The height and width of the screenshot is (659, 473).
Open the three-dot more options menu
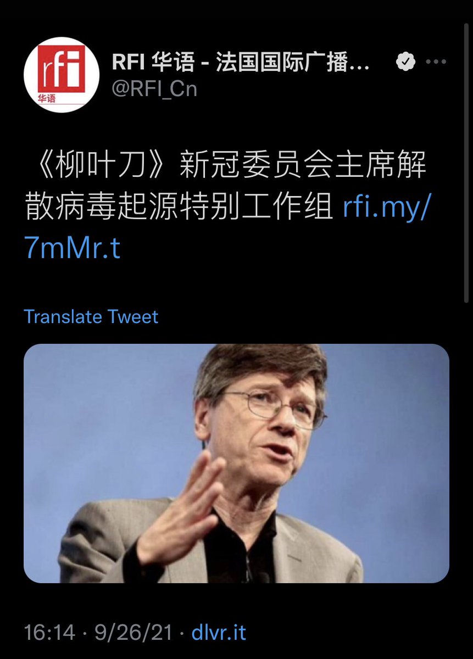point(437,62)
